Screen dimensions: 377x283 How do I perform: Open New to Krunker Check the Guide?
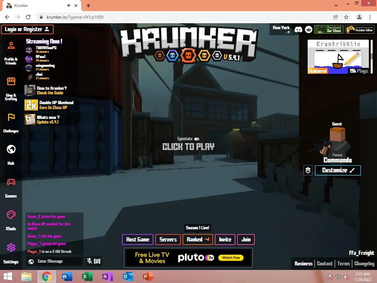pos(46,90)
